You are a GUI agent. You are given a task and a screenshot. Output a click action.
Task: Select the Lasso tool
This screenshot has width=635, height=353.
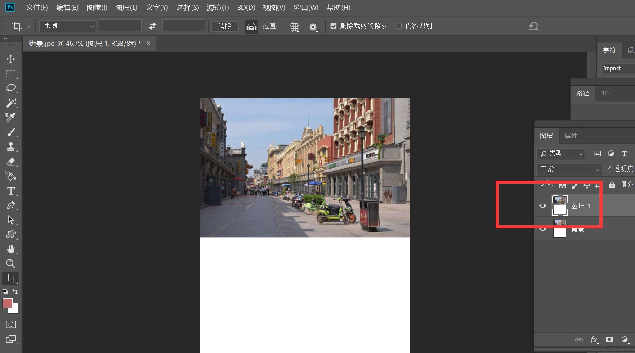coord(11,88)
